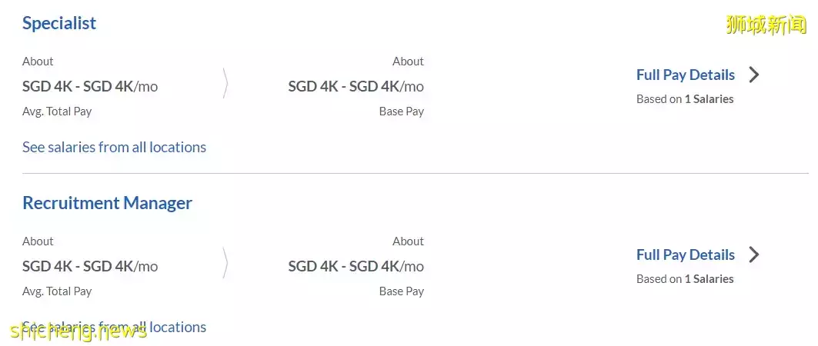Click "Based on 1 Salaries" under Recruitment Manager
Screen dimensions: 818x346
pyautogui.click(x=685, y=278)
